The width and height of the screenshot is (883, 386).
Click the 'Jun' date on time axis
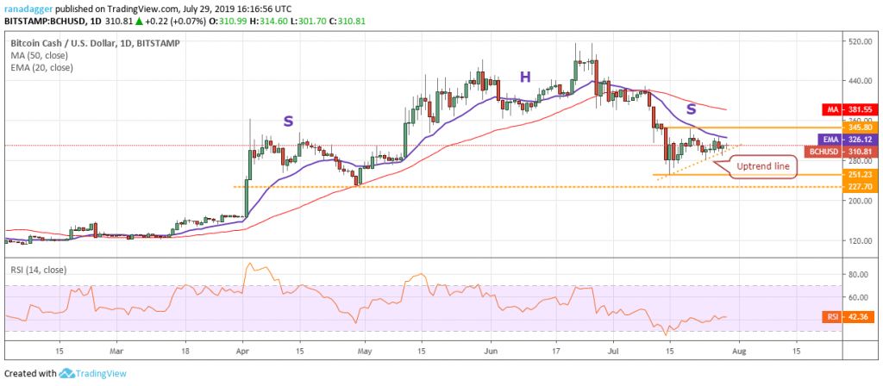tap(488, 352)
